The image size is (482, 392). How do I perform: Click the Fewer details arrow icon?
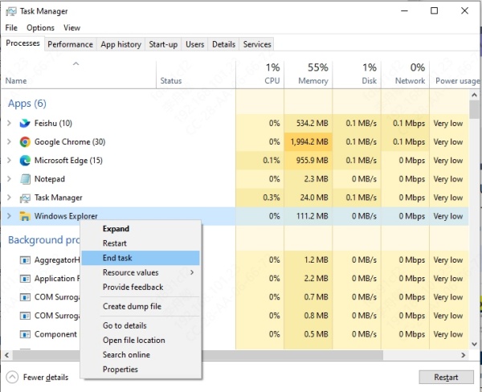12,378
